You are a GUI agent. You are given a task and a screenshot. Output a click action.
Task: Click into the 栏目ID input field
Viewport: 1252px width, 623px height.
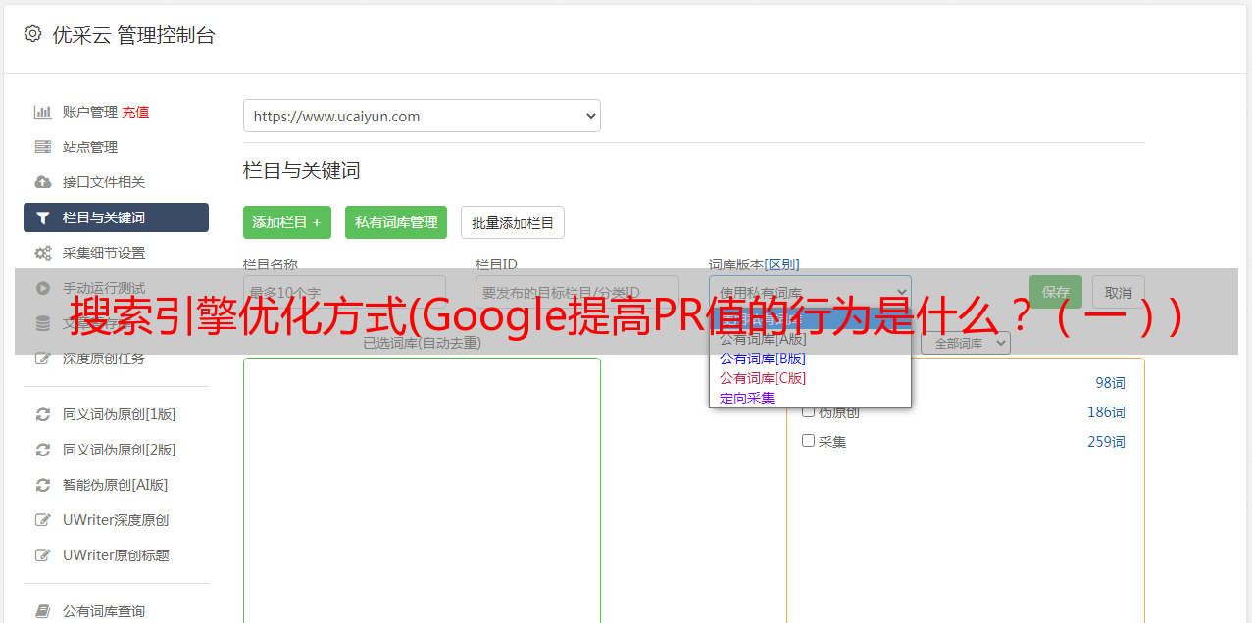(577, 292)
